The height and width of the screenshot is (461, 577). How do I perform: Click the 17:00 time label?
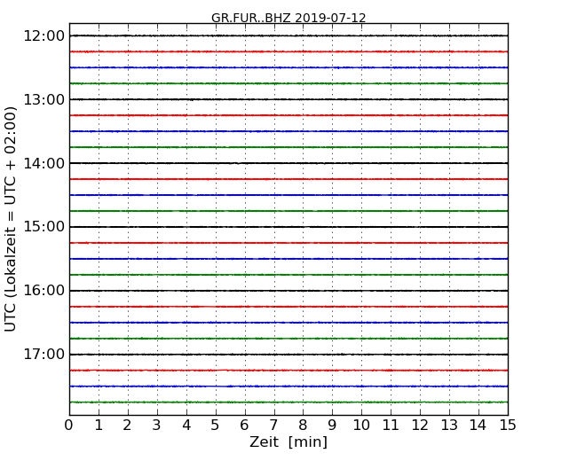click(43, 354)
